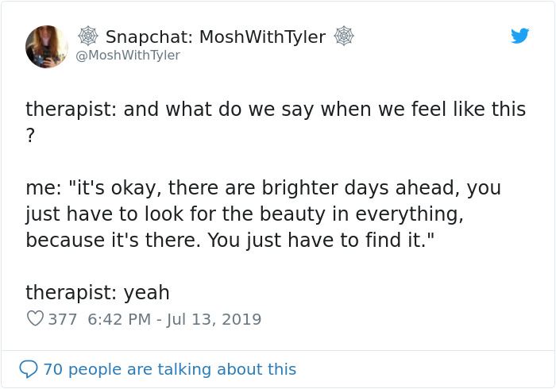Click the lone question mark line
Screen dimensions: 556x389
pyautogui.click(x=31, y=135)
